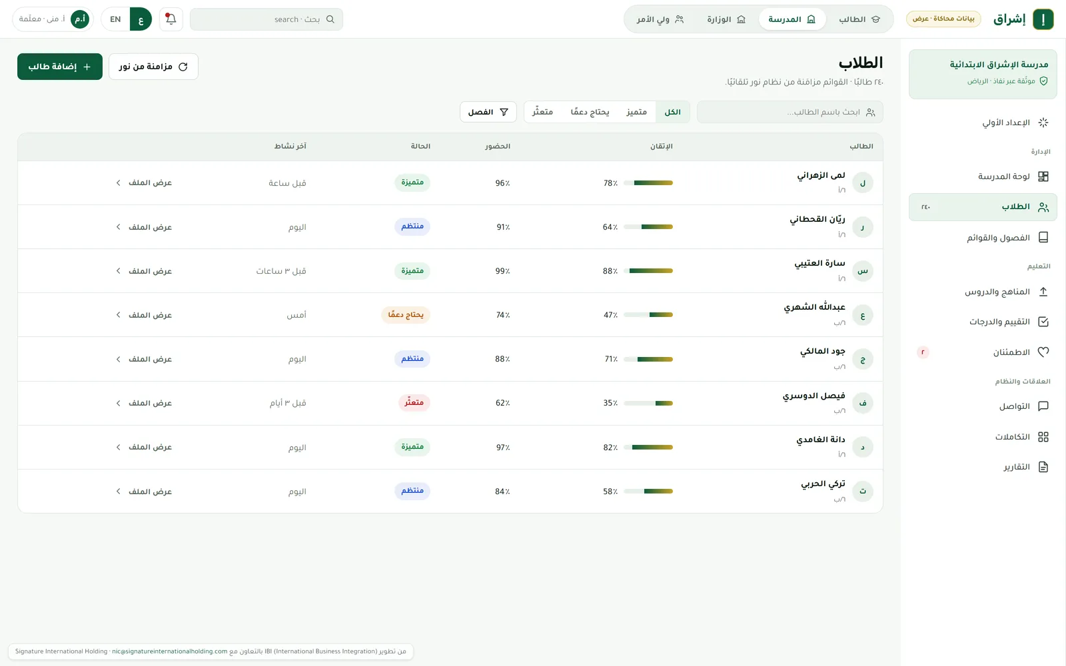1066x666 pixels.
Task: Switch language to EN
Action: tap(115, 19)
